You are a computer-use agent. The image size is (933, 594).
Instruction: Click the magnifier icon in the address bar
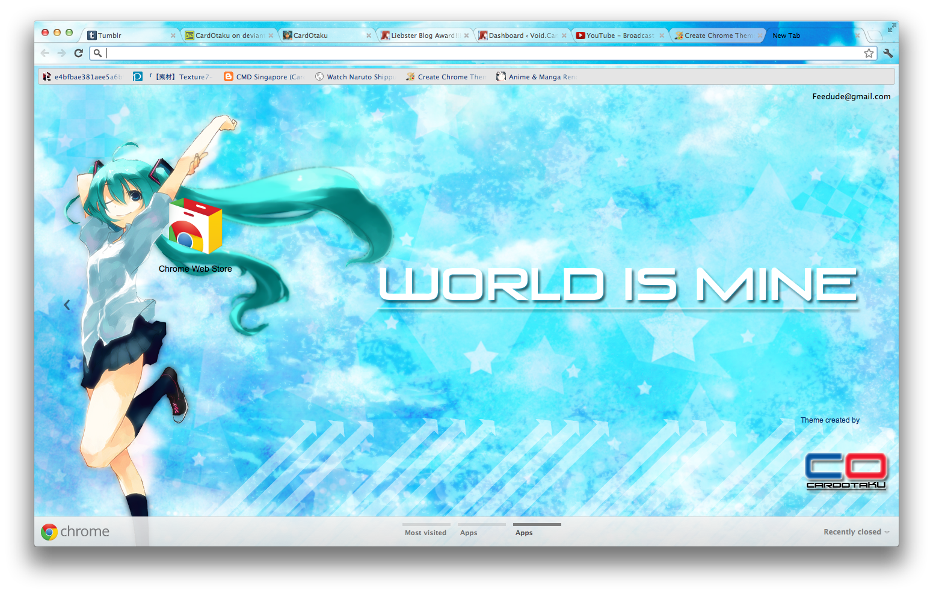coord(98,54)
